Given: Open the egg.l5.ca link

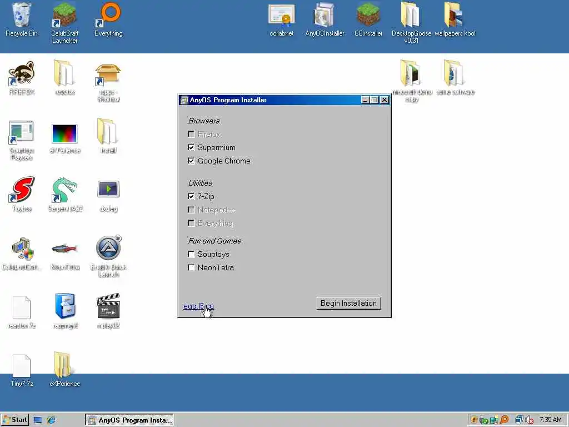Looking at the screenshot, I should click(198, 306).
